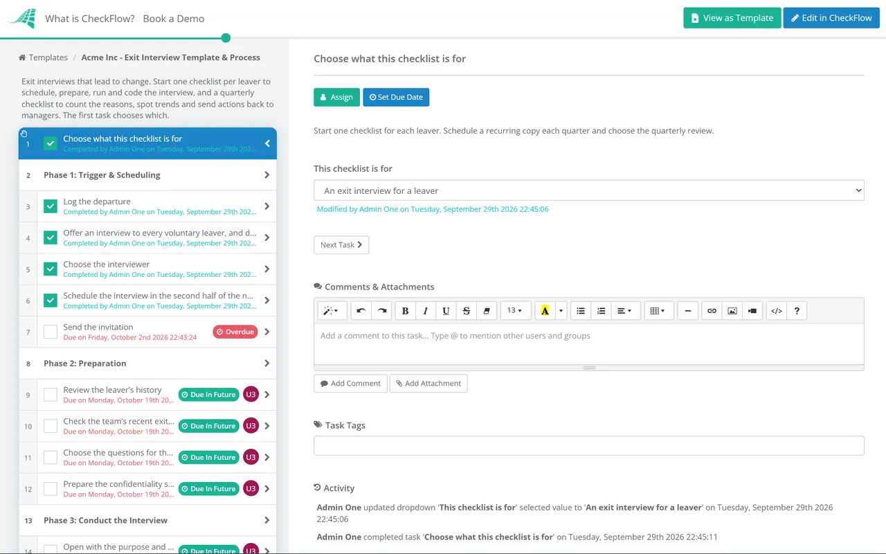
Task: Insert a horizontal rule line
Action: tap(687, 311)
